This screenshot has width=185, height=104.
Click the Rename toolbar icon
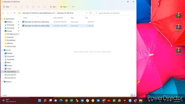33,7
